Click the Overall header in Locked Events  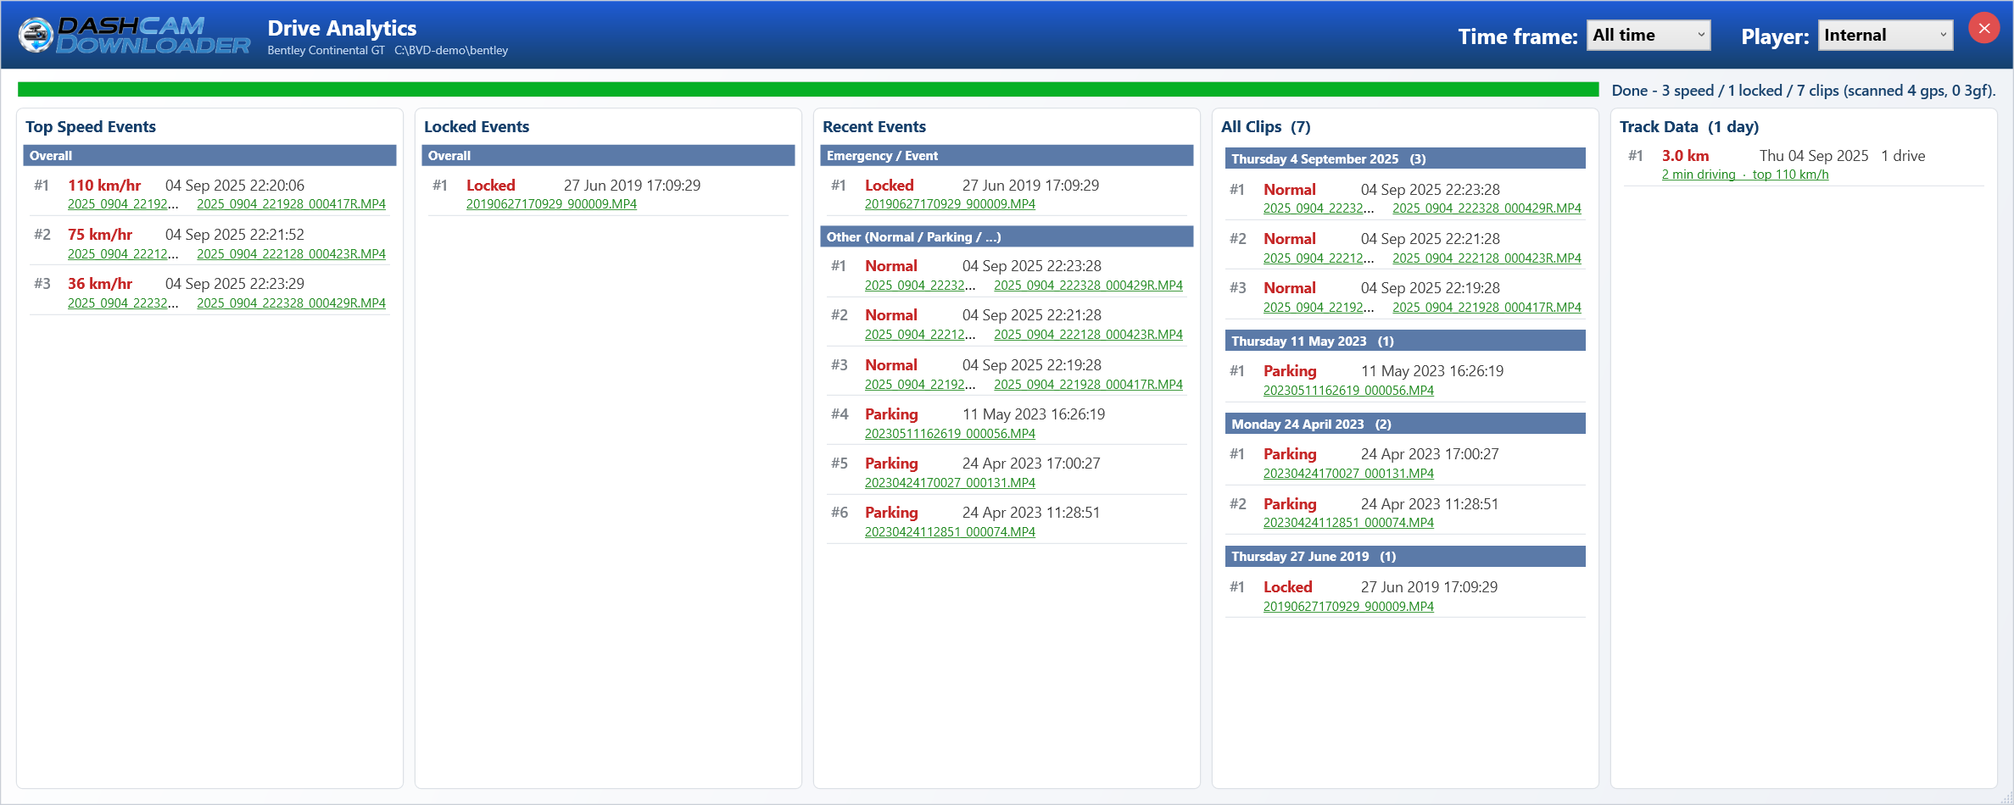pyautogui.click(x=608, y=155)
